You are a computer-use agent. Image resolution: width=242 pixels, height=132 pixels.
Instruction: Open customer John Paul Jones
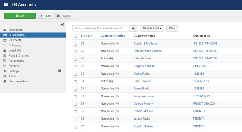(144, 96)
